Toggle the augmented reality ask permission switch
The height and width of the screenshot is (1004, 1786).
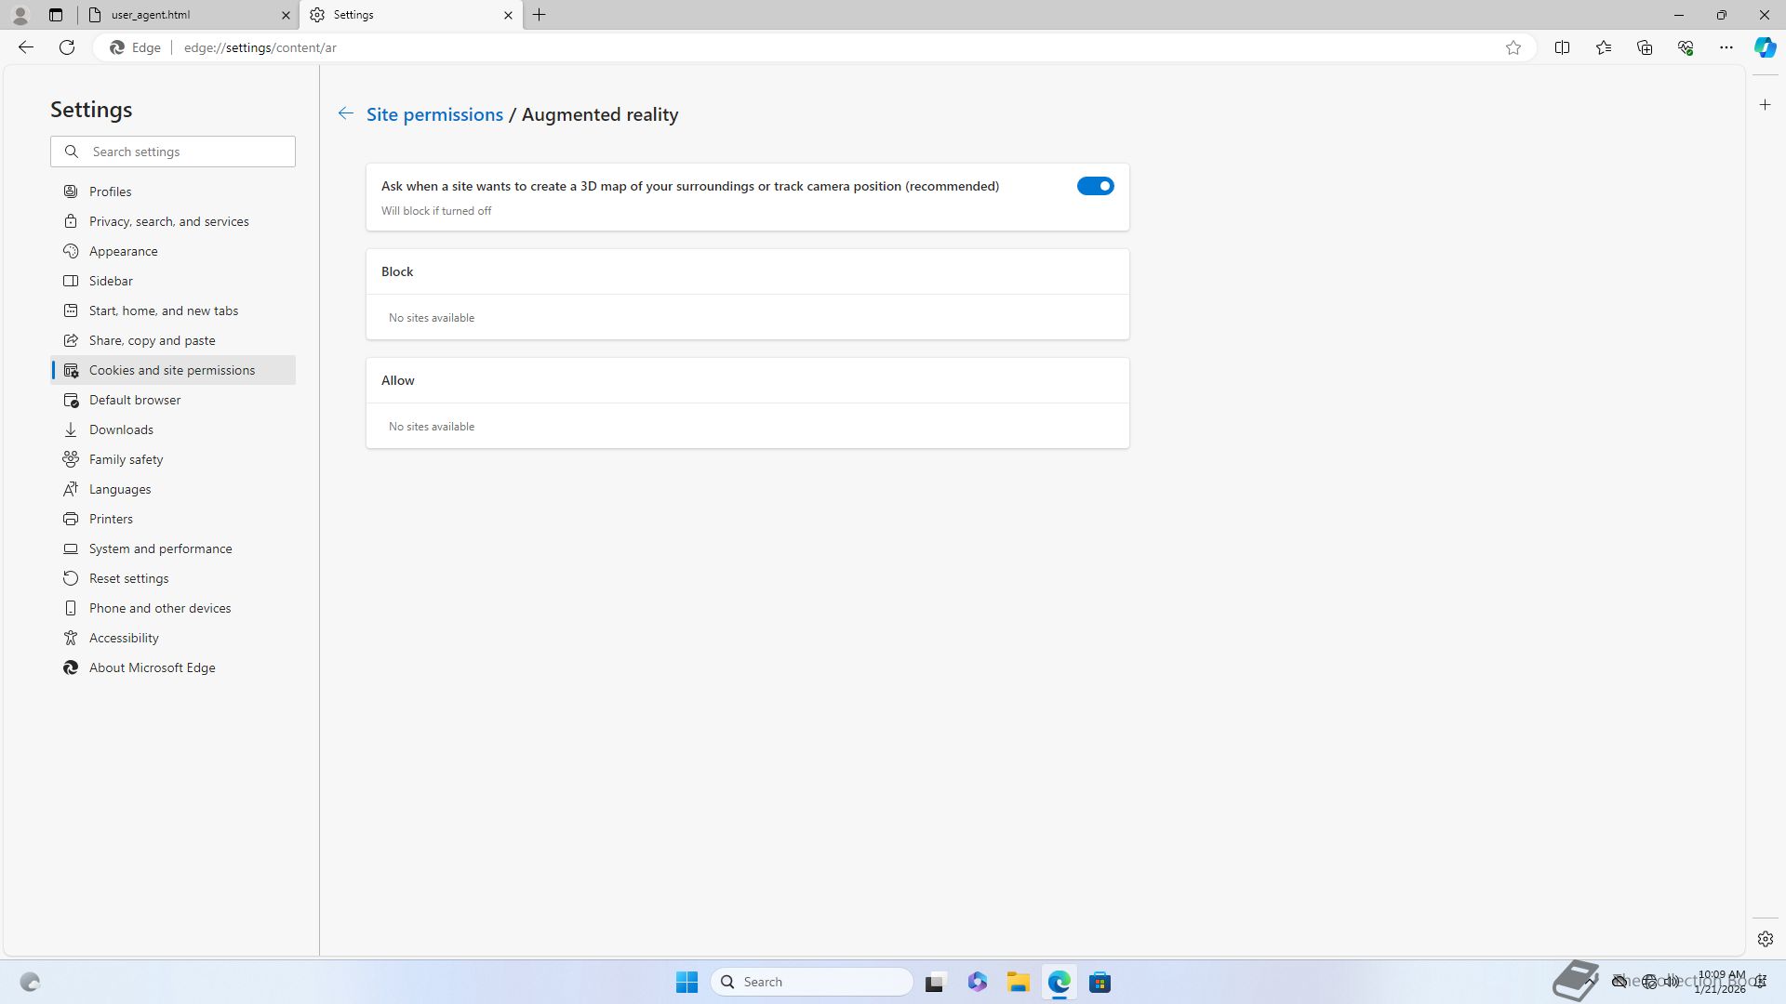click(x=1095, y=186)
